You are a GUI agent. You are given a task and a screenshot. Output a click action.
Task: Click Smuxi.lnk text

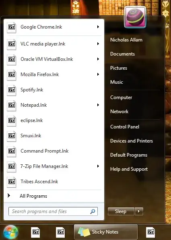tap(31, 136)
